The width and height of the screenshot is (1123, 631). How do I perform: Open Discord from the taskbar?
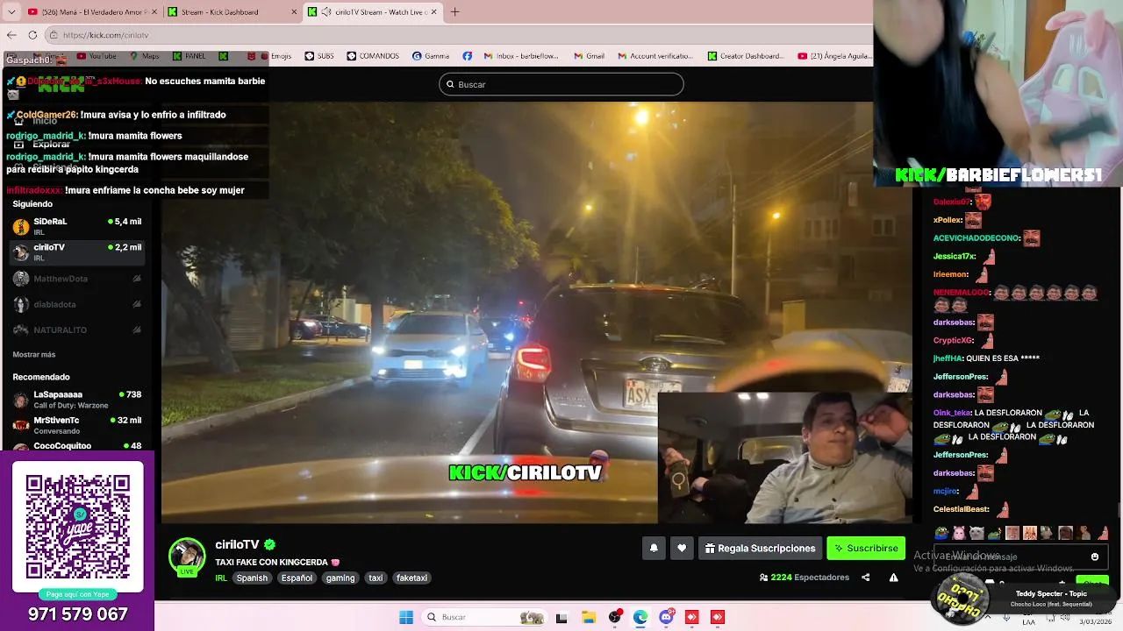tap(667, 617)
